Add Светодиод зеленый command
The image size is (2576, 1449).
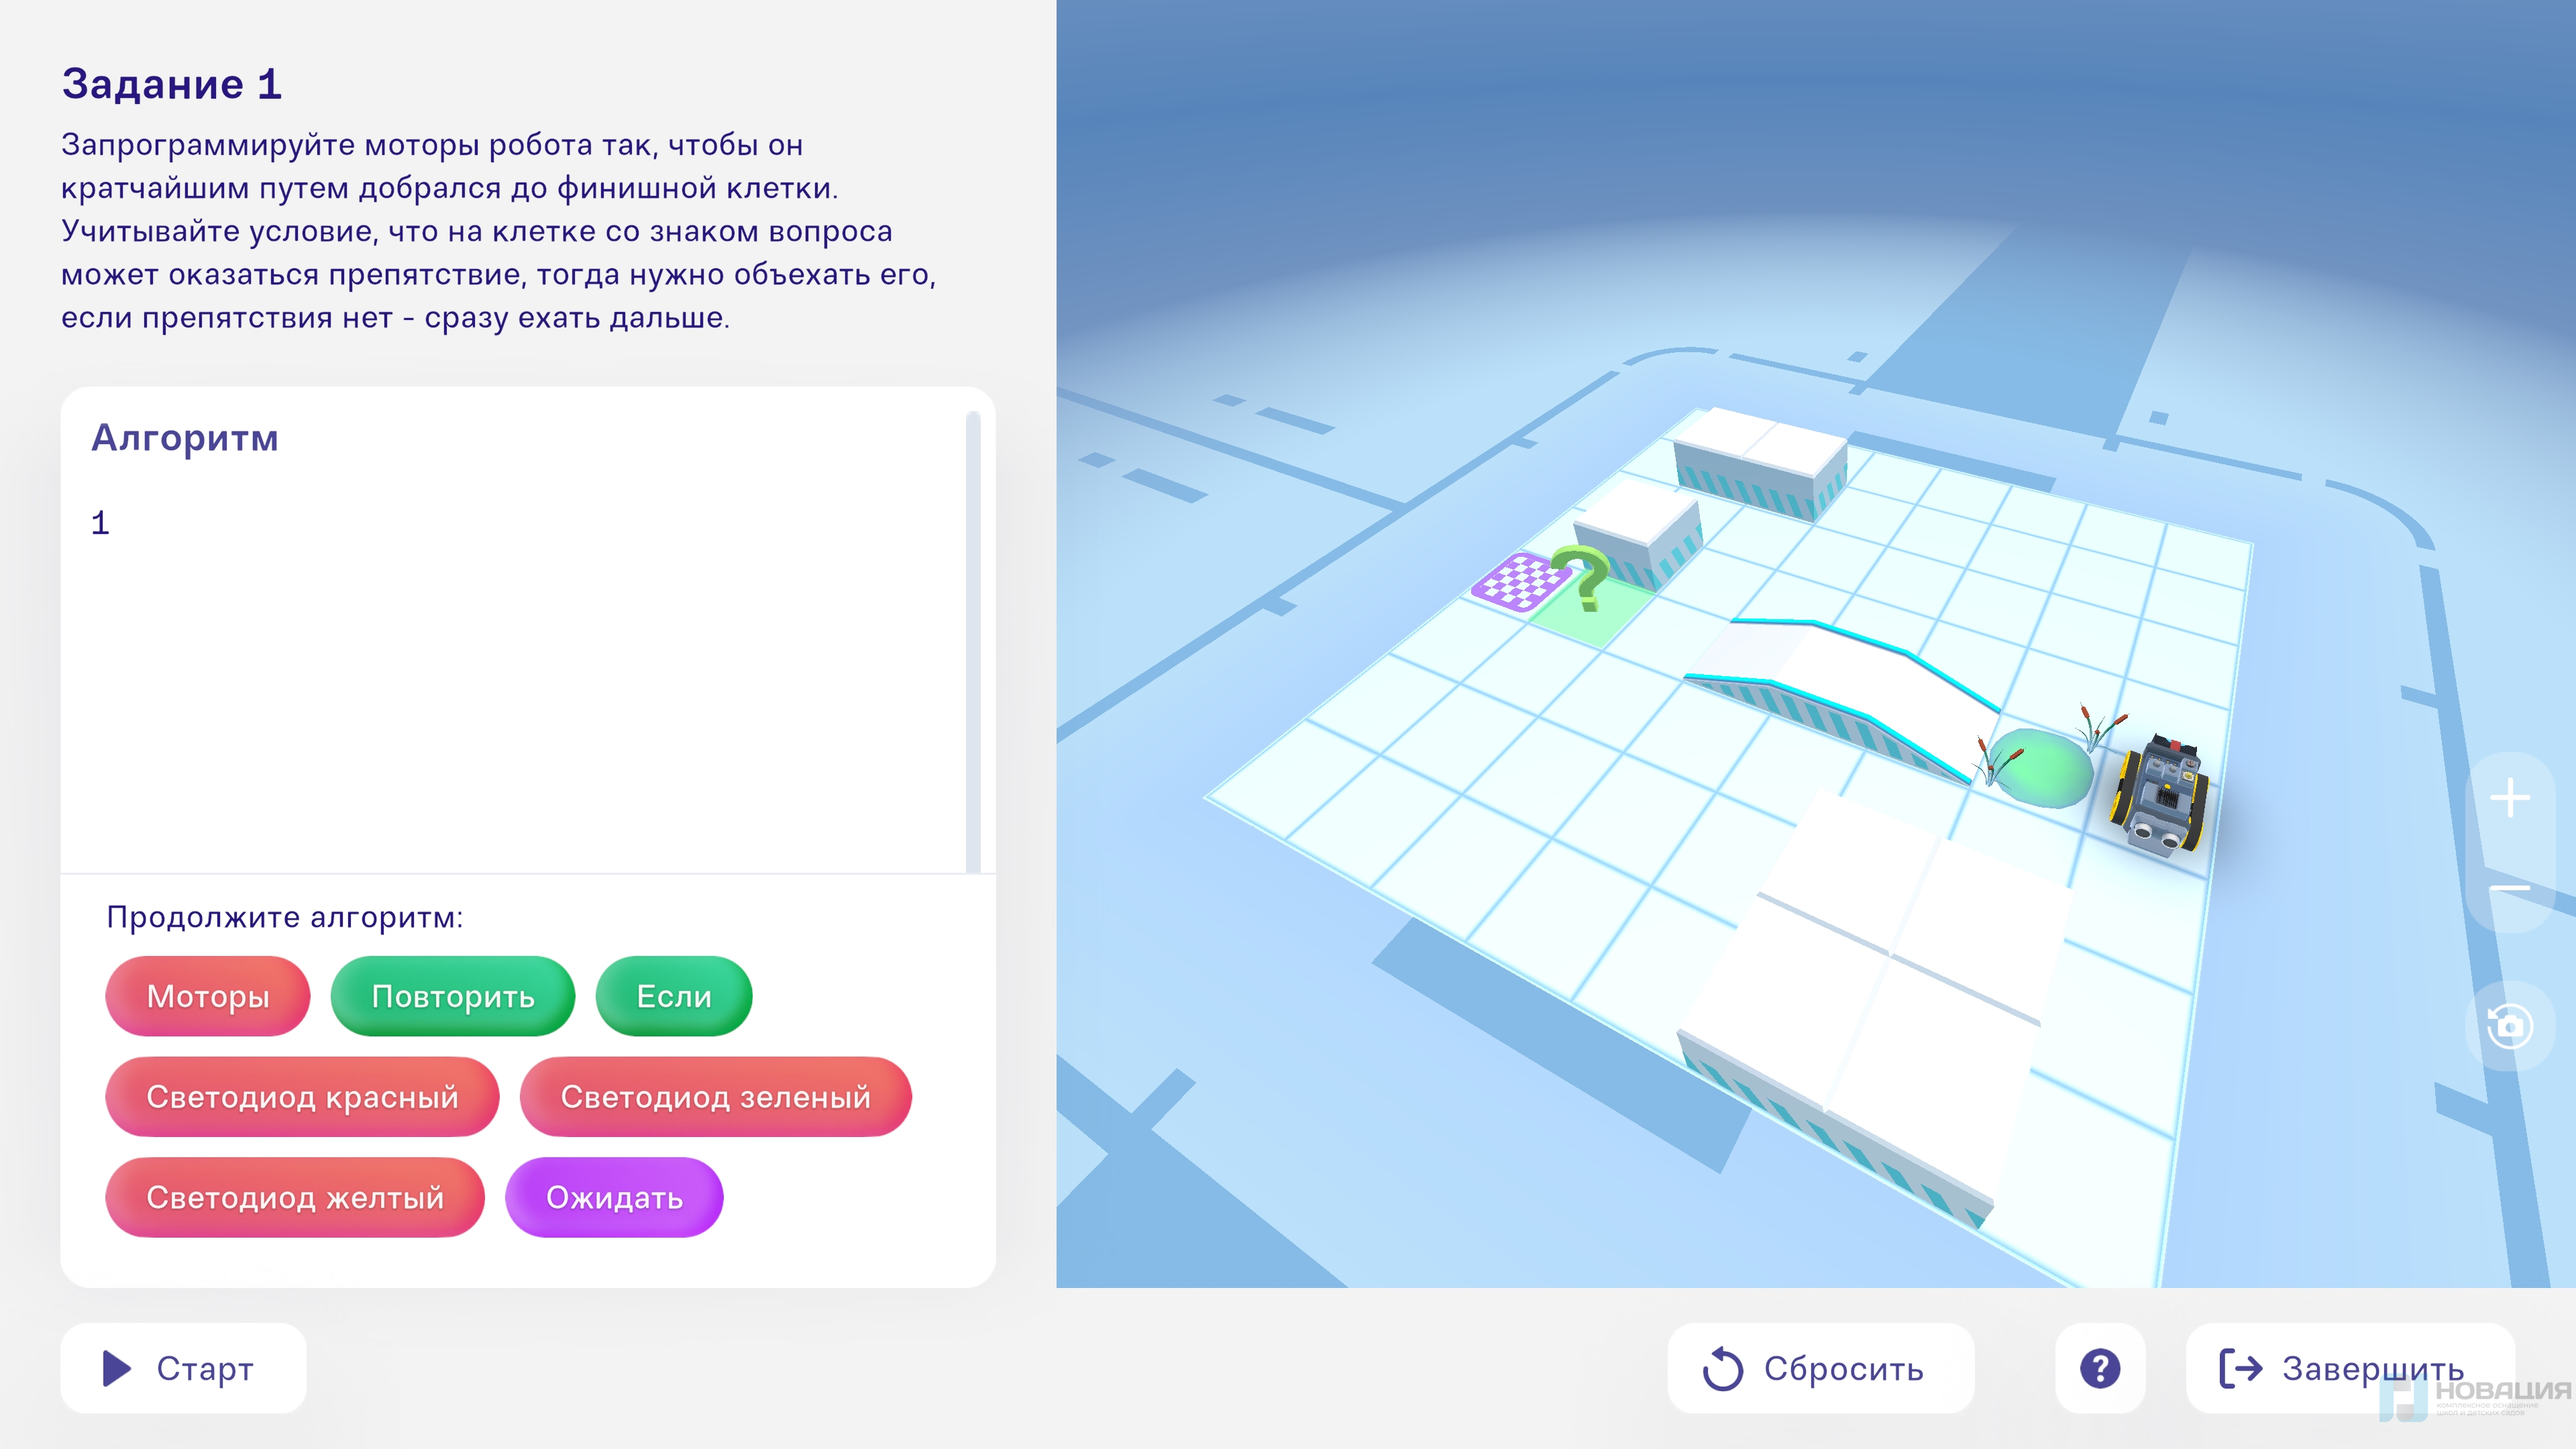(x=715, y=1096)
